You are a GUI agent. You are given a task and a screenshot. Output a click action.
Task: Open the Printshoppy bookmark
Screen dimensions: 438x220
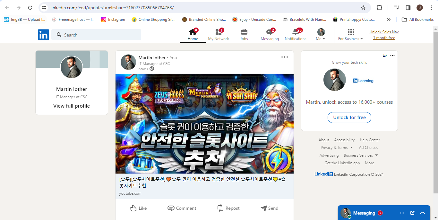pos(354,20)
